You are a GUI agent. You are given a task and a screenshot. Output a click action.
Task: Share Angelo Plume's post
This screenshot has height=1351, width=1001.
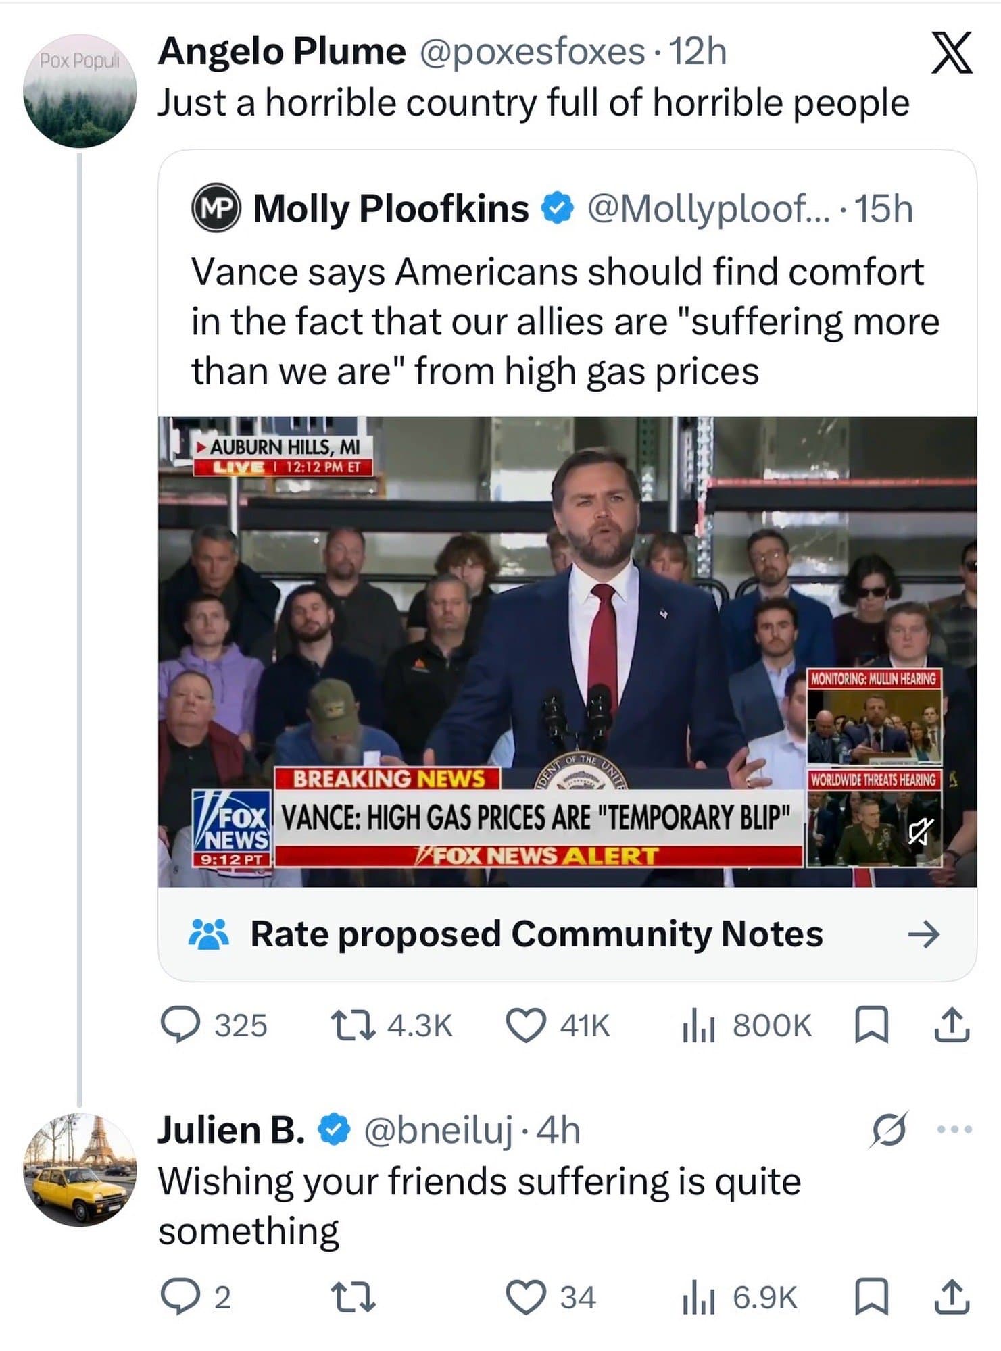click(x=952, y=1024)
